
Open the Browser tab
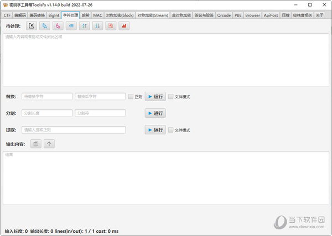click(253, 15)
